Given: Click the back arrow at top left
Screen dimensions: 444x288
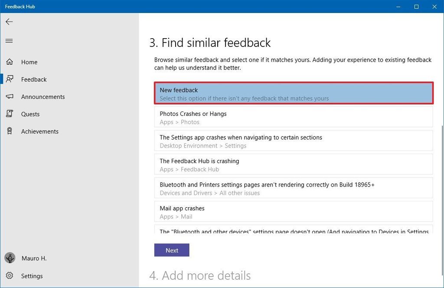Looking at the screenshot, I should coord(9,21).
